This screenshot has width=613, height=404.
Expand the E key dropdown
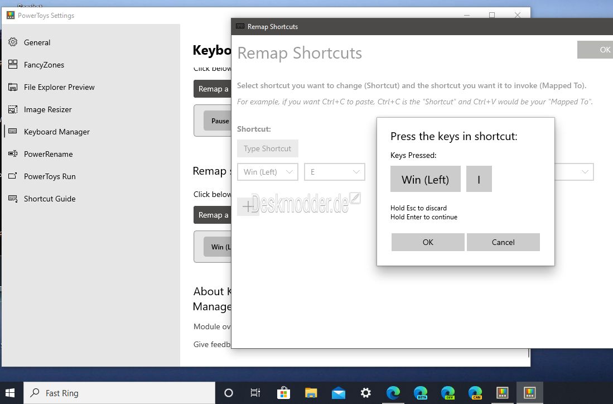pyautogui.click(x=335, y=172)
